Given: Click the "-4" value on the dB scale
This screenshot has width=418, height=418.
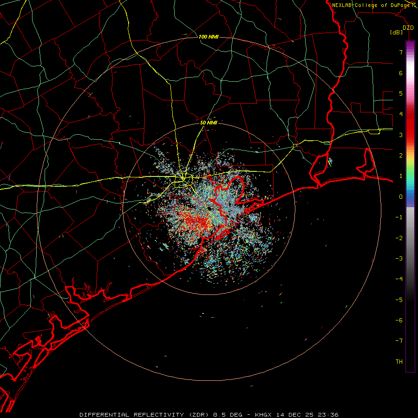Looking at the screenshot, I should tap(399, 279).
